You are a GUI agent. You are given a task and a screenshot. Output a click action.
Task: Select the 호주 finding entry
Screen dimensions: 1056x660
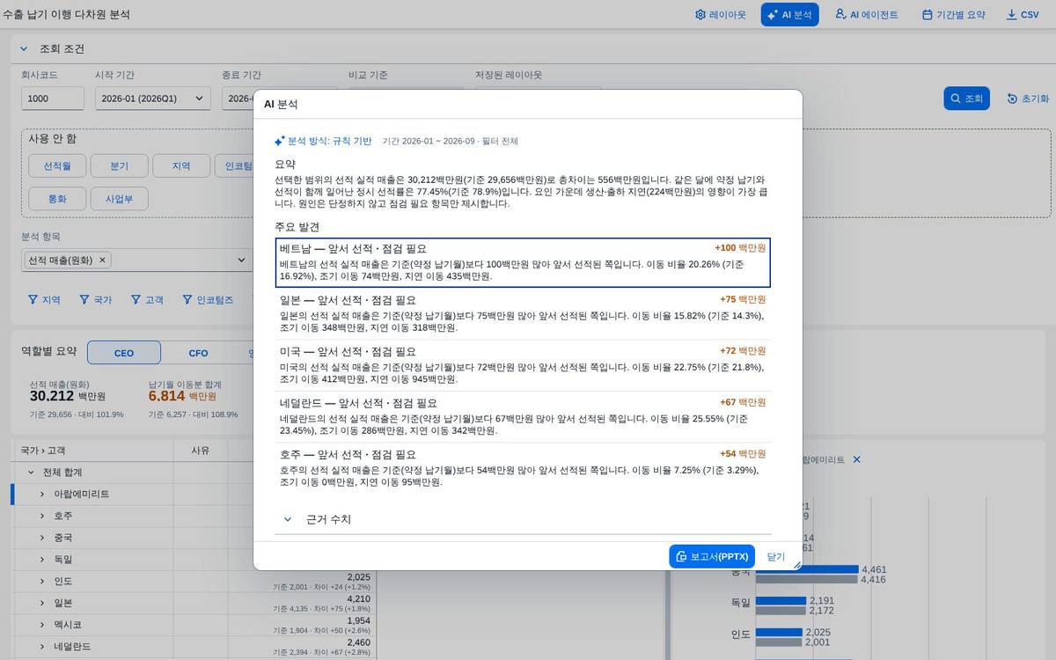coord(523,468)
